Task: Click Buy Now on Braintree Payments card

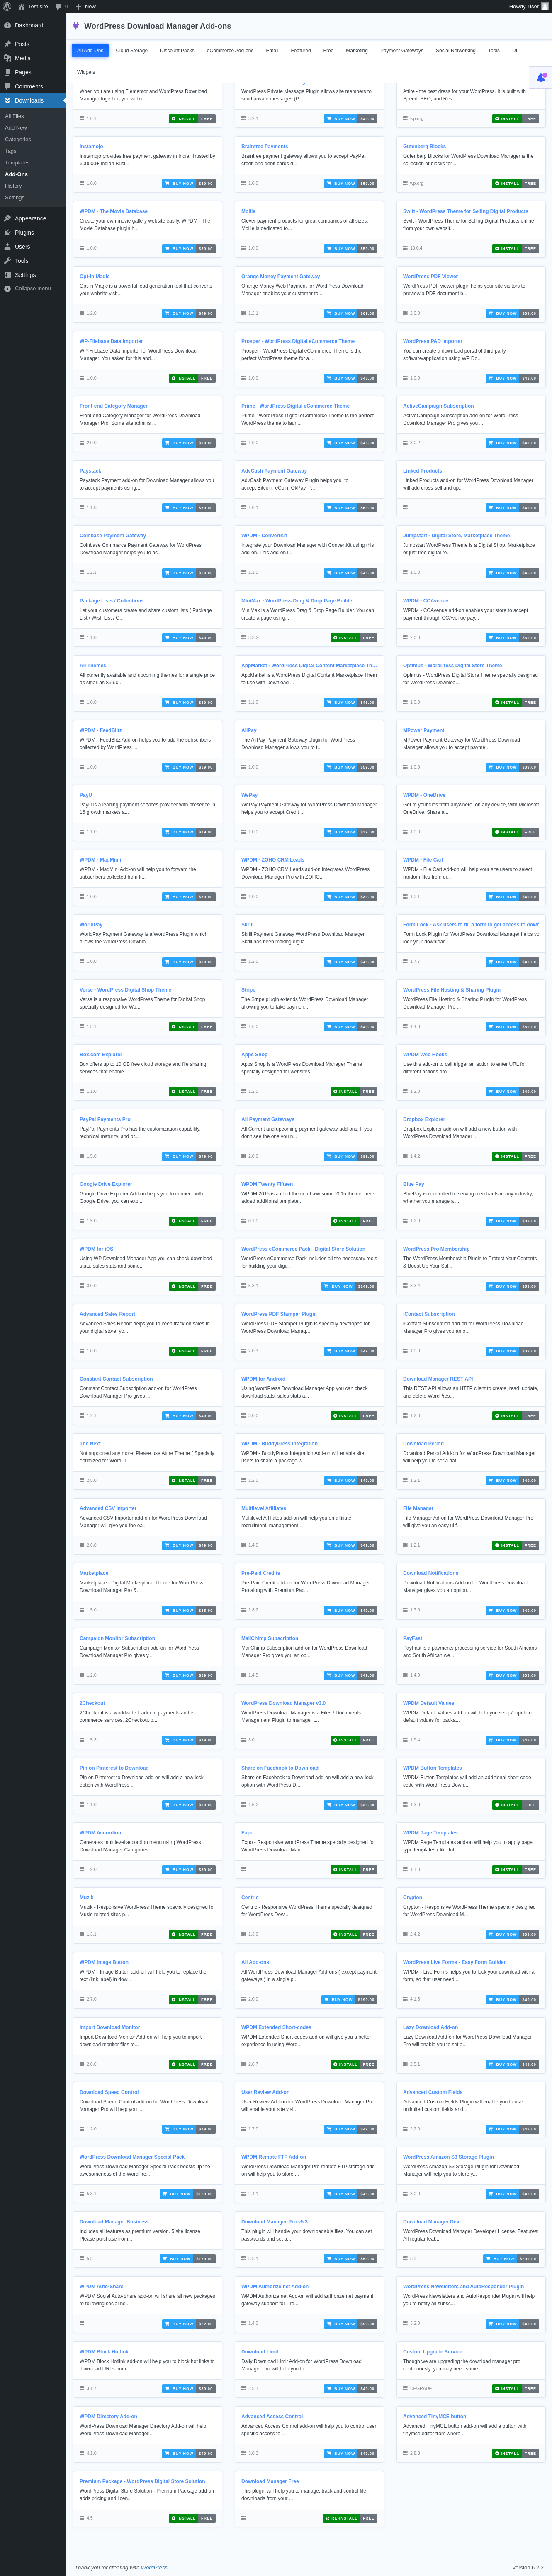Action: coord(350,183)
